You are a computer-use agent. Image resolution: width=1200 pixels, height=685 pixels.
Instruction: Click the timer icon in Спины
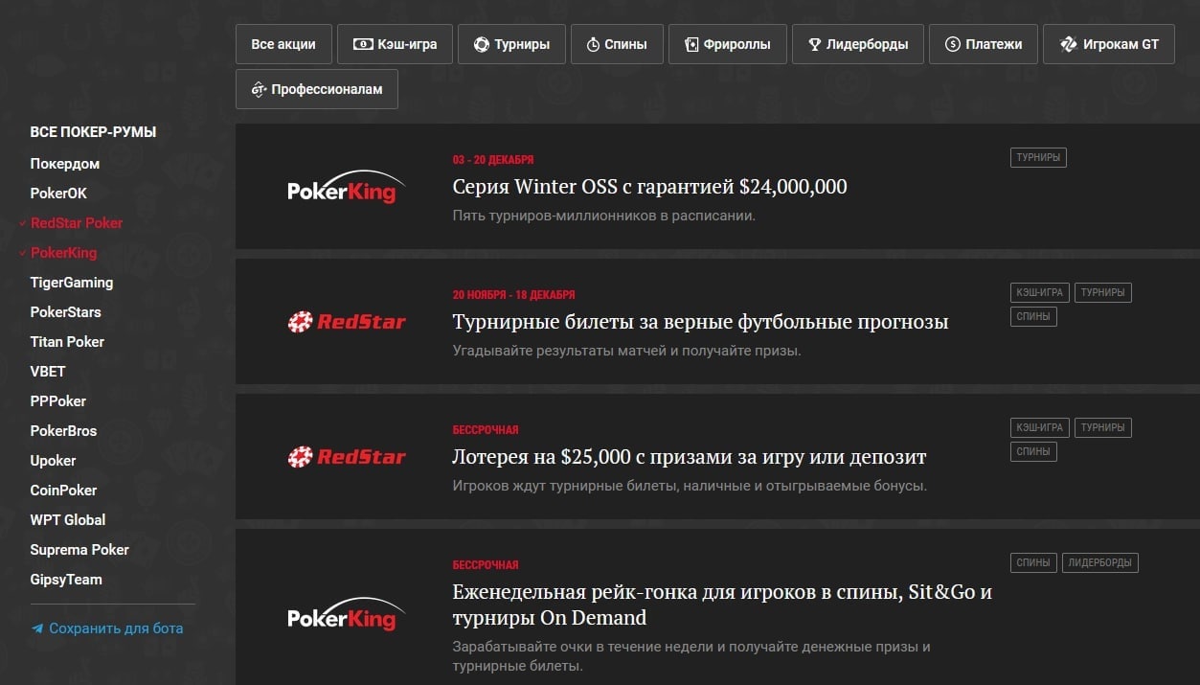tap(593, 44)
